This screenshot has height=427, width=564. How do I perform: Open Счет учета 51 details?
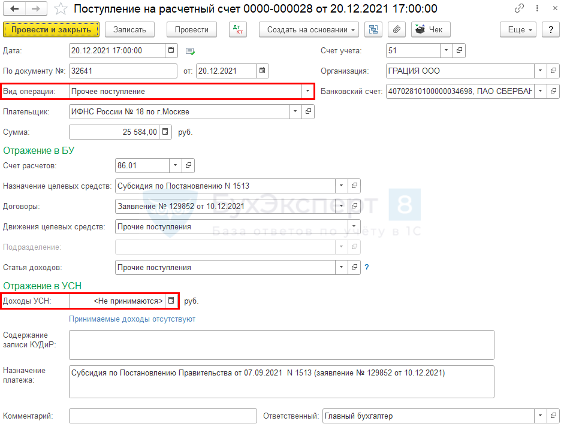pyautogui.click(x=459, y=50)
